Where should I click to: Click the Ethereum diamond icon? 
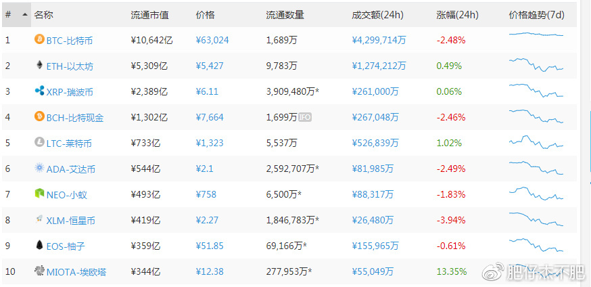[40, 65]
